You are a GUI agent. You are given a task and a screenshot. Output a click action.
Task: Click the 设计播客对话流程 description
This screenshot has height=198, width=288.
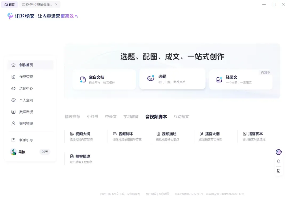tap(254, 139)
